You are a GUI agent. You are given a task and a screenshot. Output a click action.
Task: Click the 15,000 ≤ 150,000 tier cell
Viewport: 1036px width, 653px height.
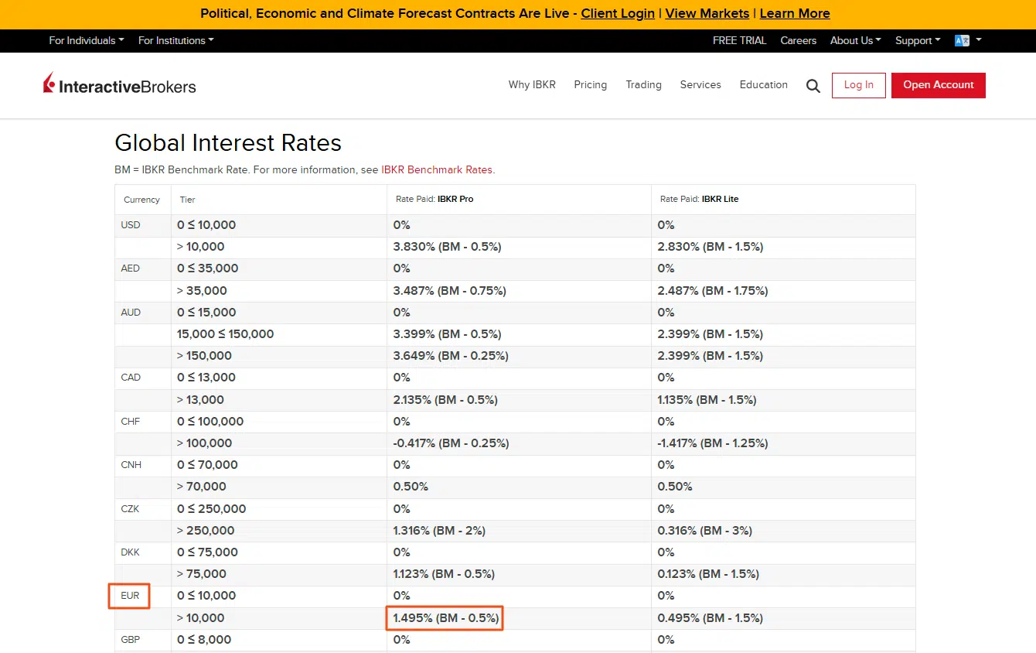click(278, 334)
